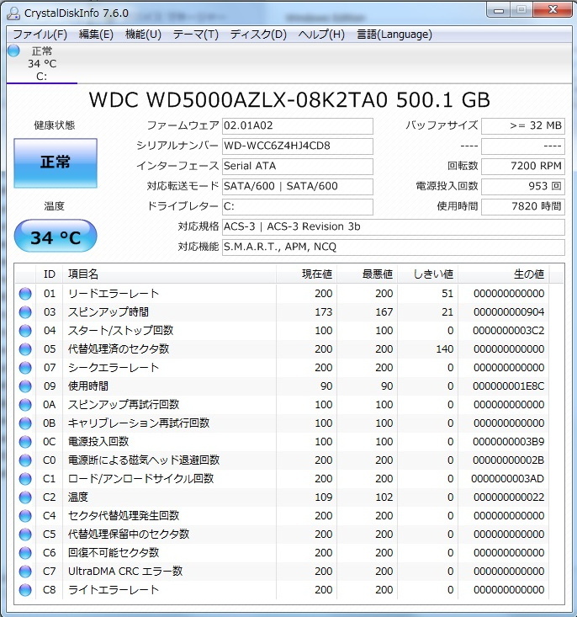Image resolution: width=577 pixels, height=617 pixels.
Task: Click the シリアルナンバー serial number field
Action: click(x=297, y=146)
